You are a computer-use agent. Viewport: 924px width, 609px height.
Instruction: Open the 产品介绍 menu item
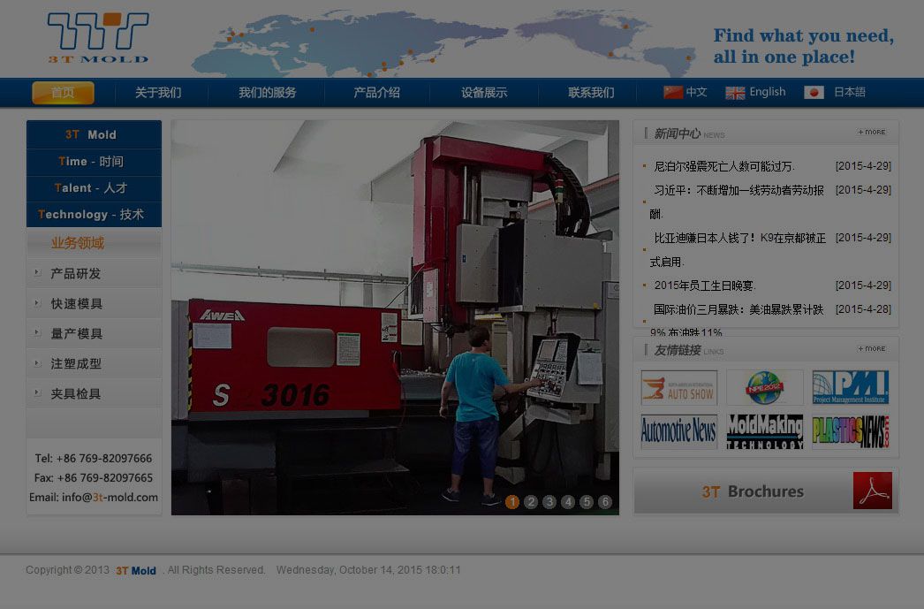tap(376, 93)
